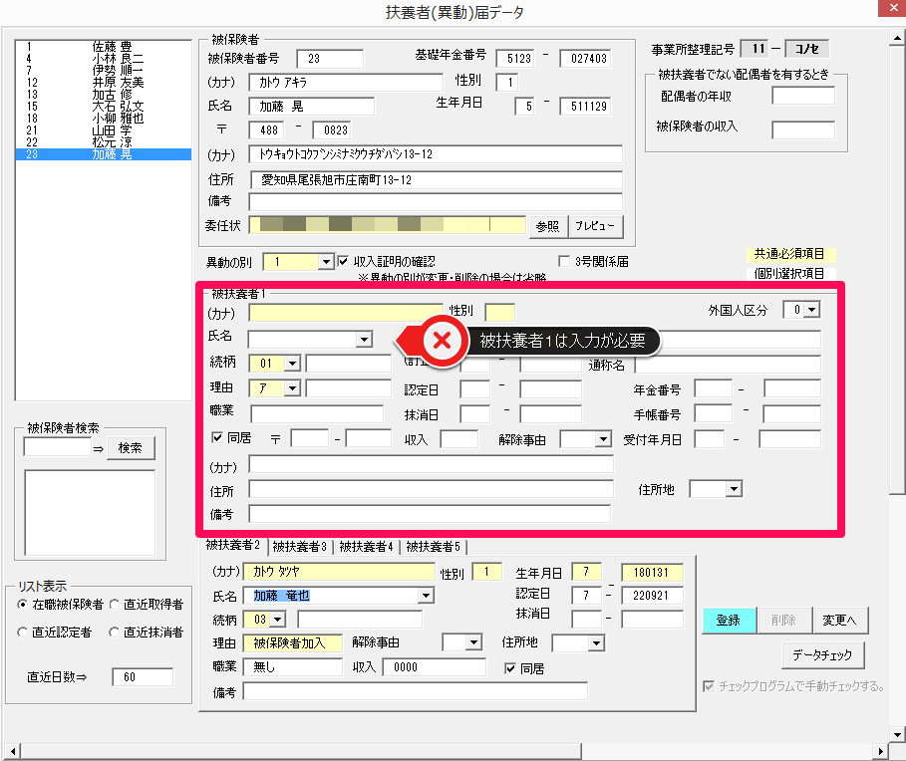Click the 変更へ button
This screenshot has width=906, height=761.
(x=839, y=621)
